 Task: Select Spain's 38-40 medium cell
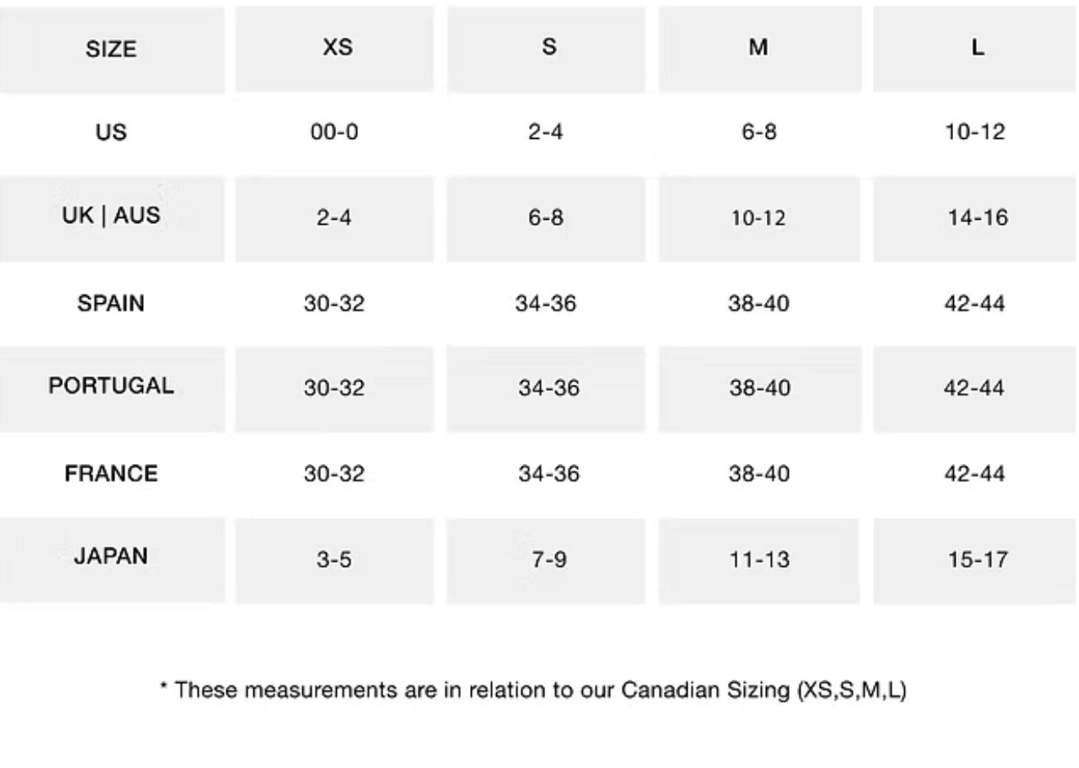[759, 304]
